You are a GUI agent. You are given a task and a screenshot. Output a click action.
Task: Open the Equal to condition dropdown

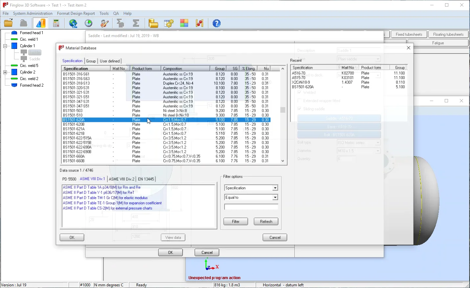pos(275,197)
